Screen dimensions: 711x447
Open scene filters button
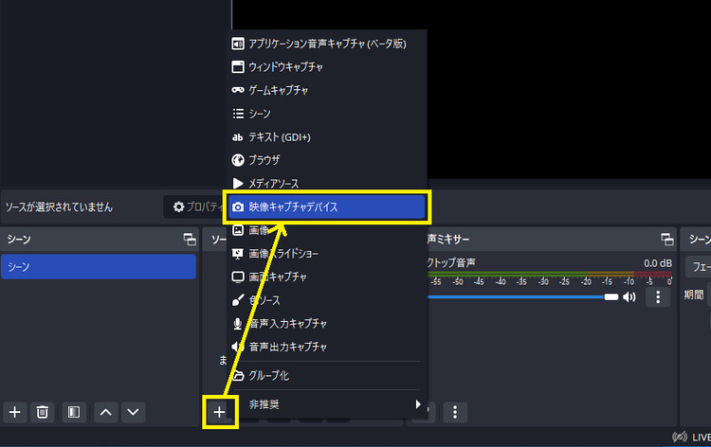coord(74,412)
